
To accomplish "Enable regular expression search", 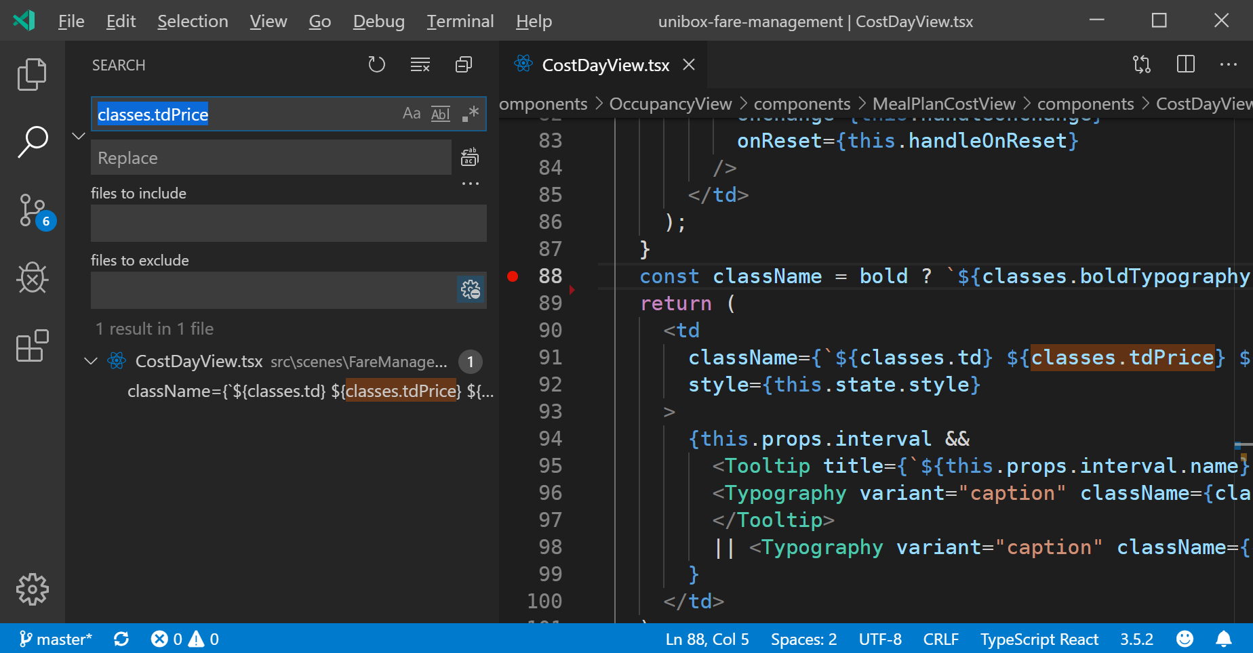I will point(469,113).
